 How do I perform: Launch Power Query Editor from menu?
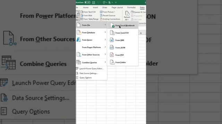[91, 69]
